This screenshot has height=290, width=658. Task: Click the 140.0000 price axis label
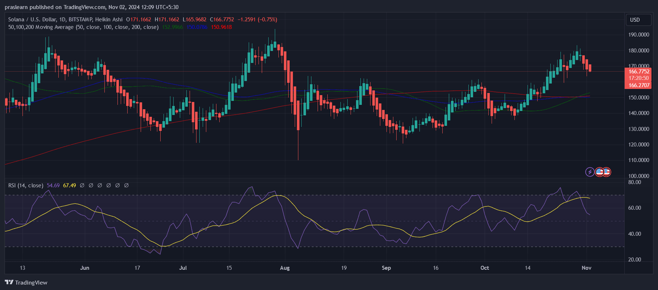coord(639,113)
